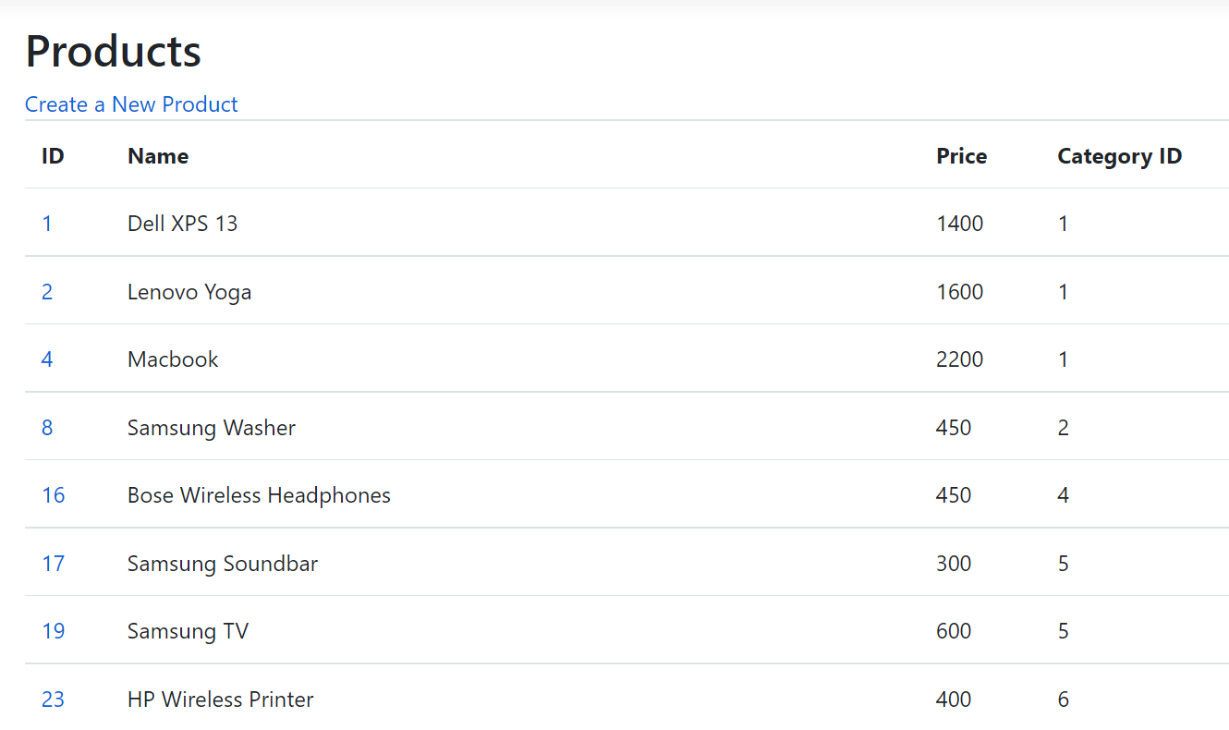The image size is (1229, 730).
Task: Click the Samsung Soundbar name cell
Action: 223,564
